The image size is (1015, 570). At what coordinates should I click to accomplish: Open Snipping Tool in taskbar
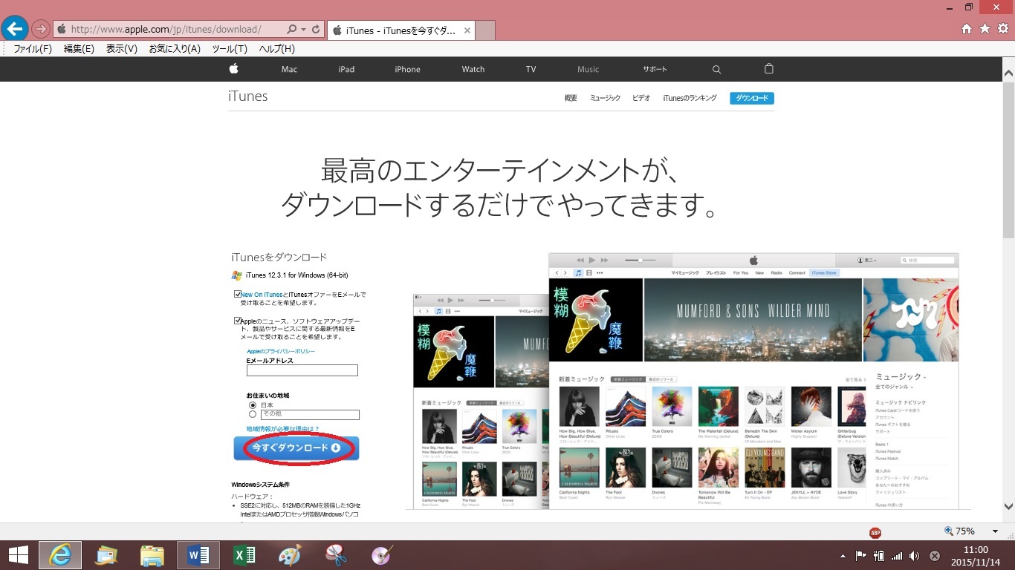pos(337,555)
